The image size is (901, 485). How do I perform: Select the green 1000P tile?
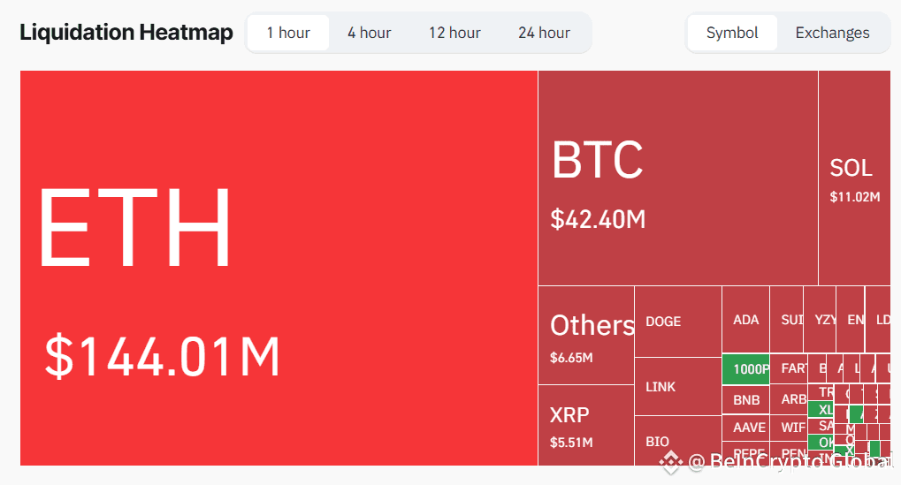pos(746,369)
